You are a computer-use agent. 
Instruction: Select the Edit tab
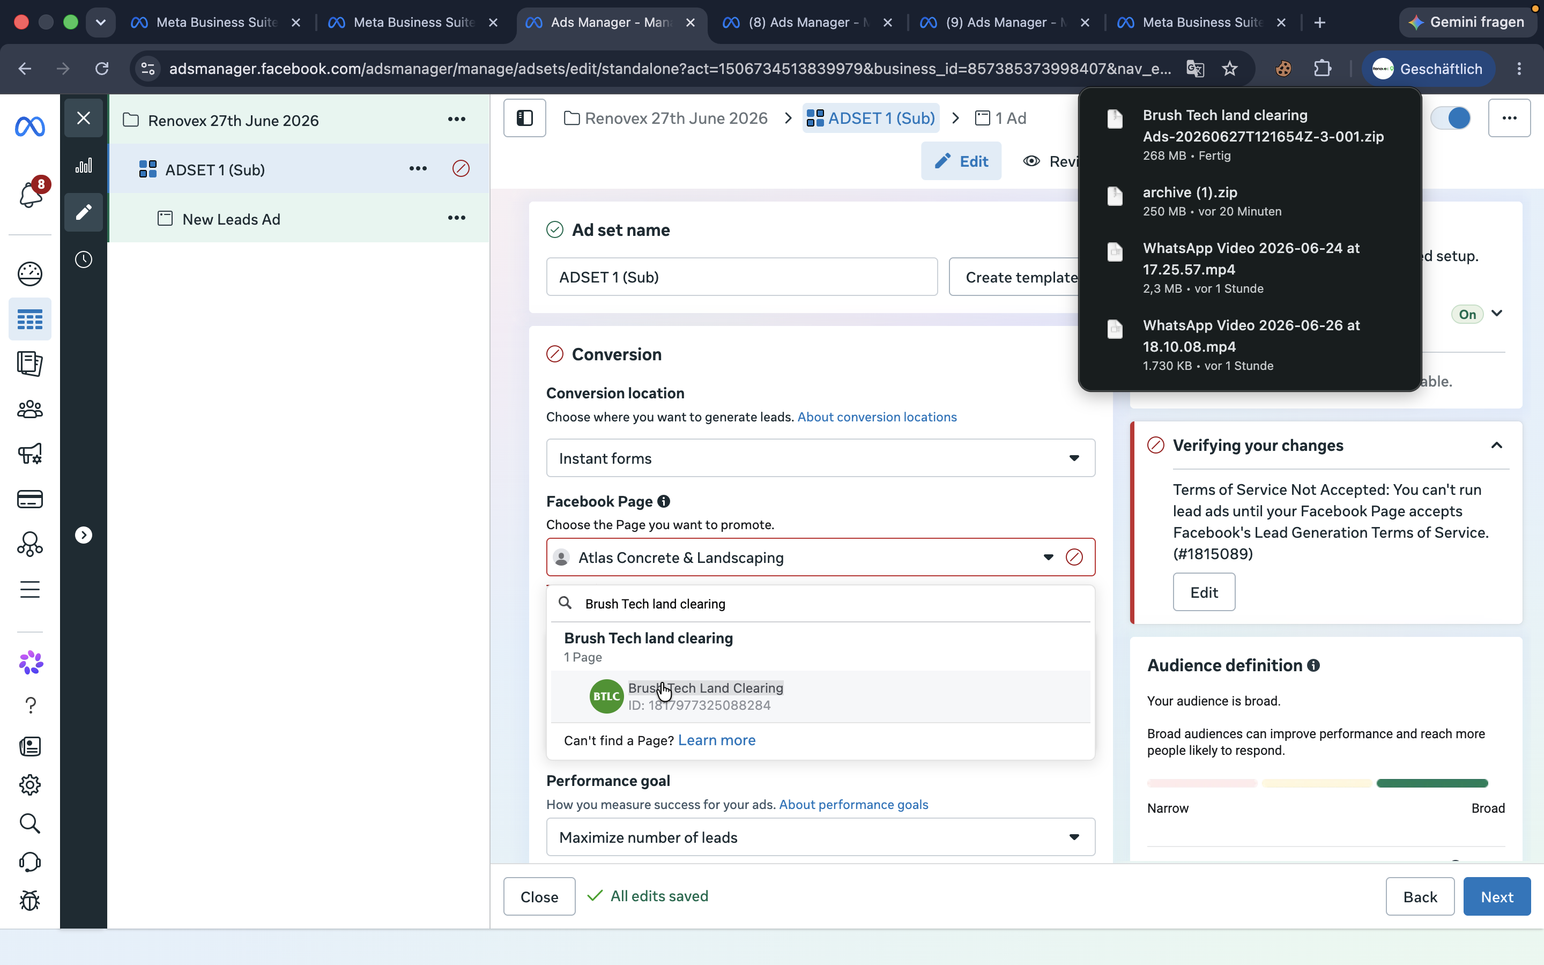(x=961, y=161)
